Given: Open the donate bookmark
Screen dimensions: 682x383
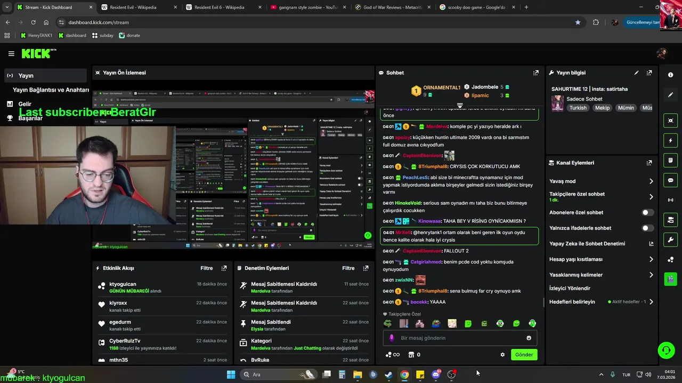Looking at the screenshot, I should (129, 36).
